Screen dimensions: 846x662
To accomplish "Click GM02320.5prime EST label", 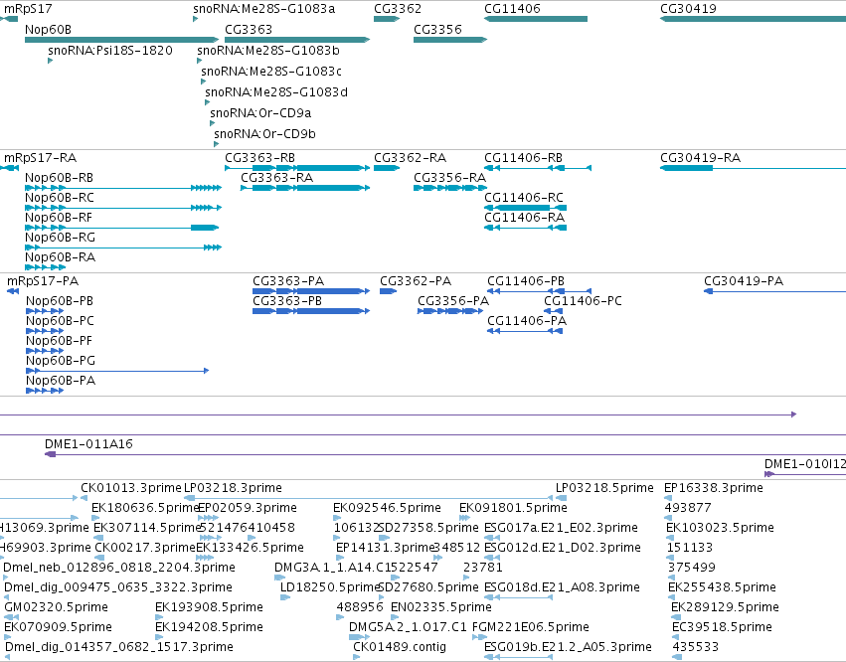I will pyautogui.click(x=56, y=607).
